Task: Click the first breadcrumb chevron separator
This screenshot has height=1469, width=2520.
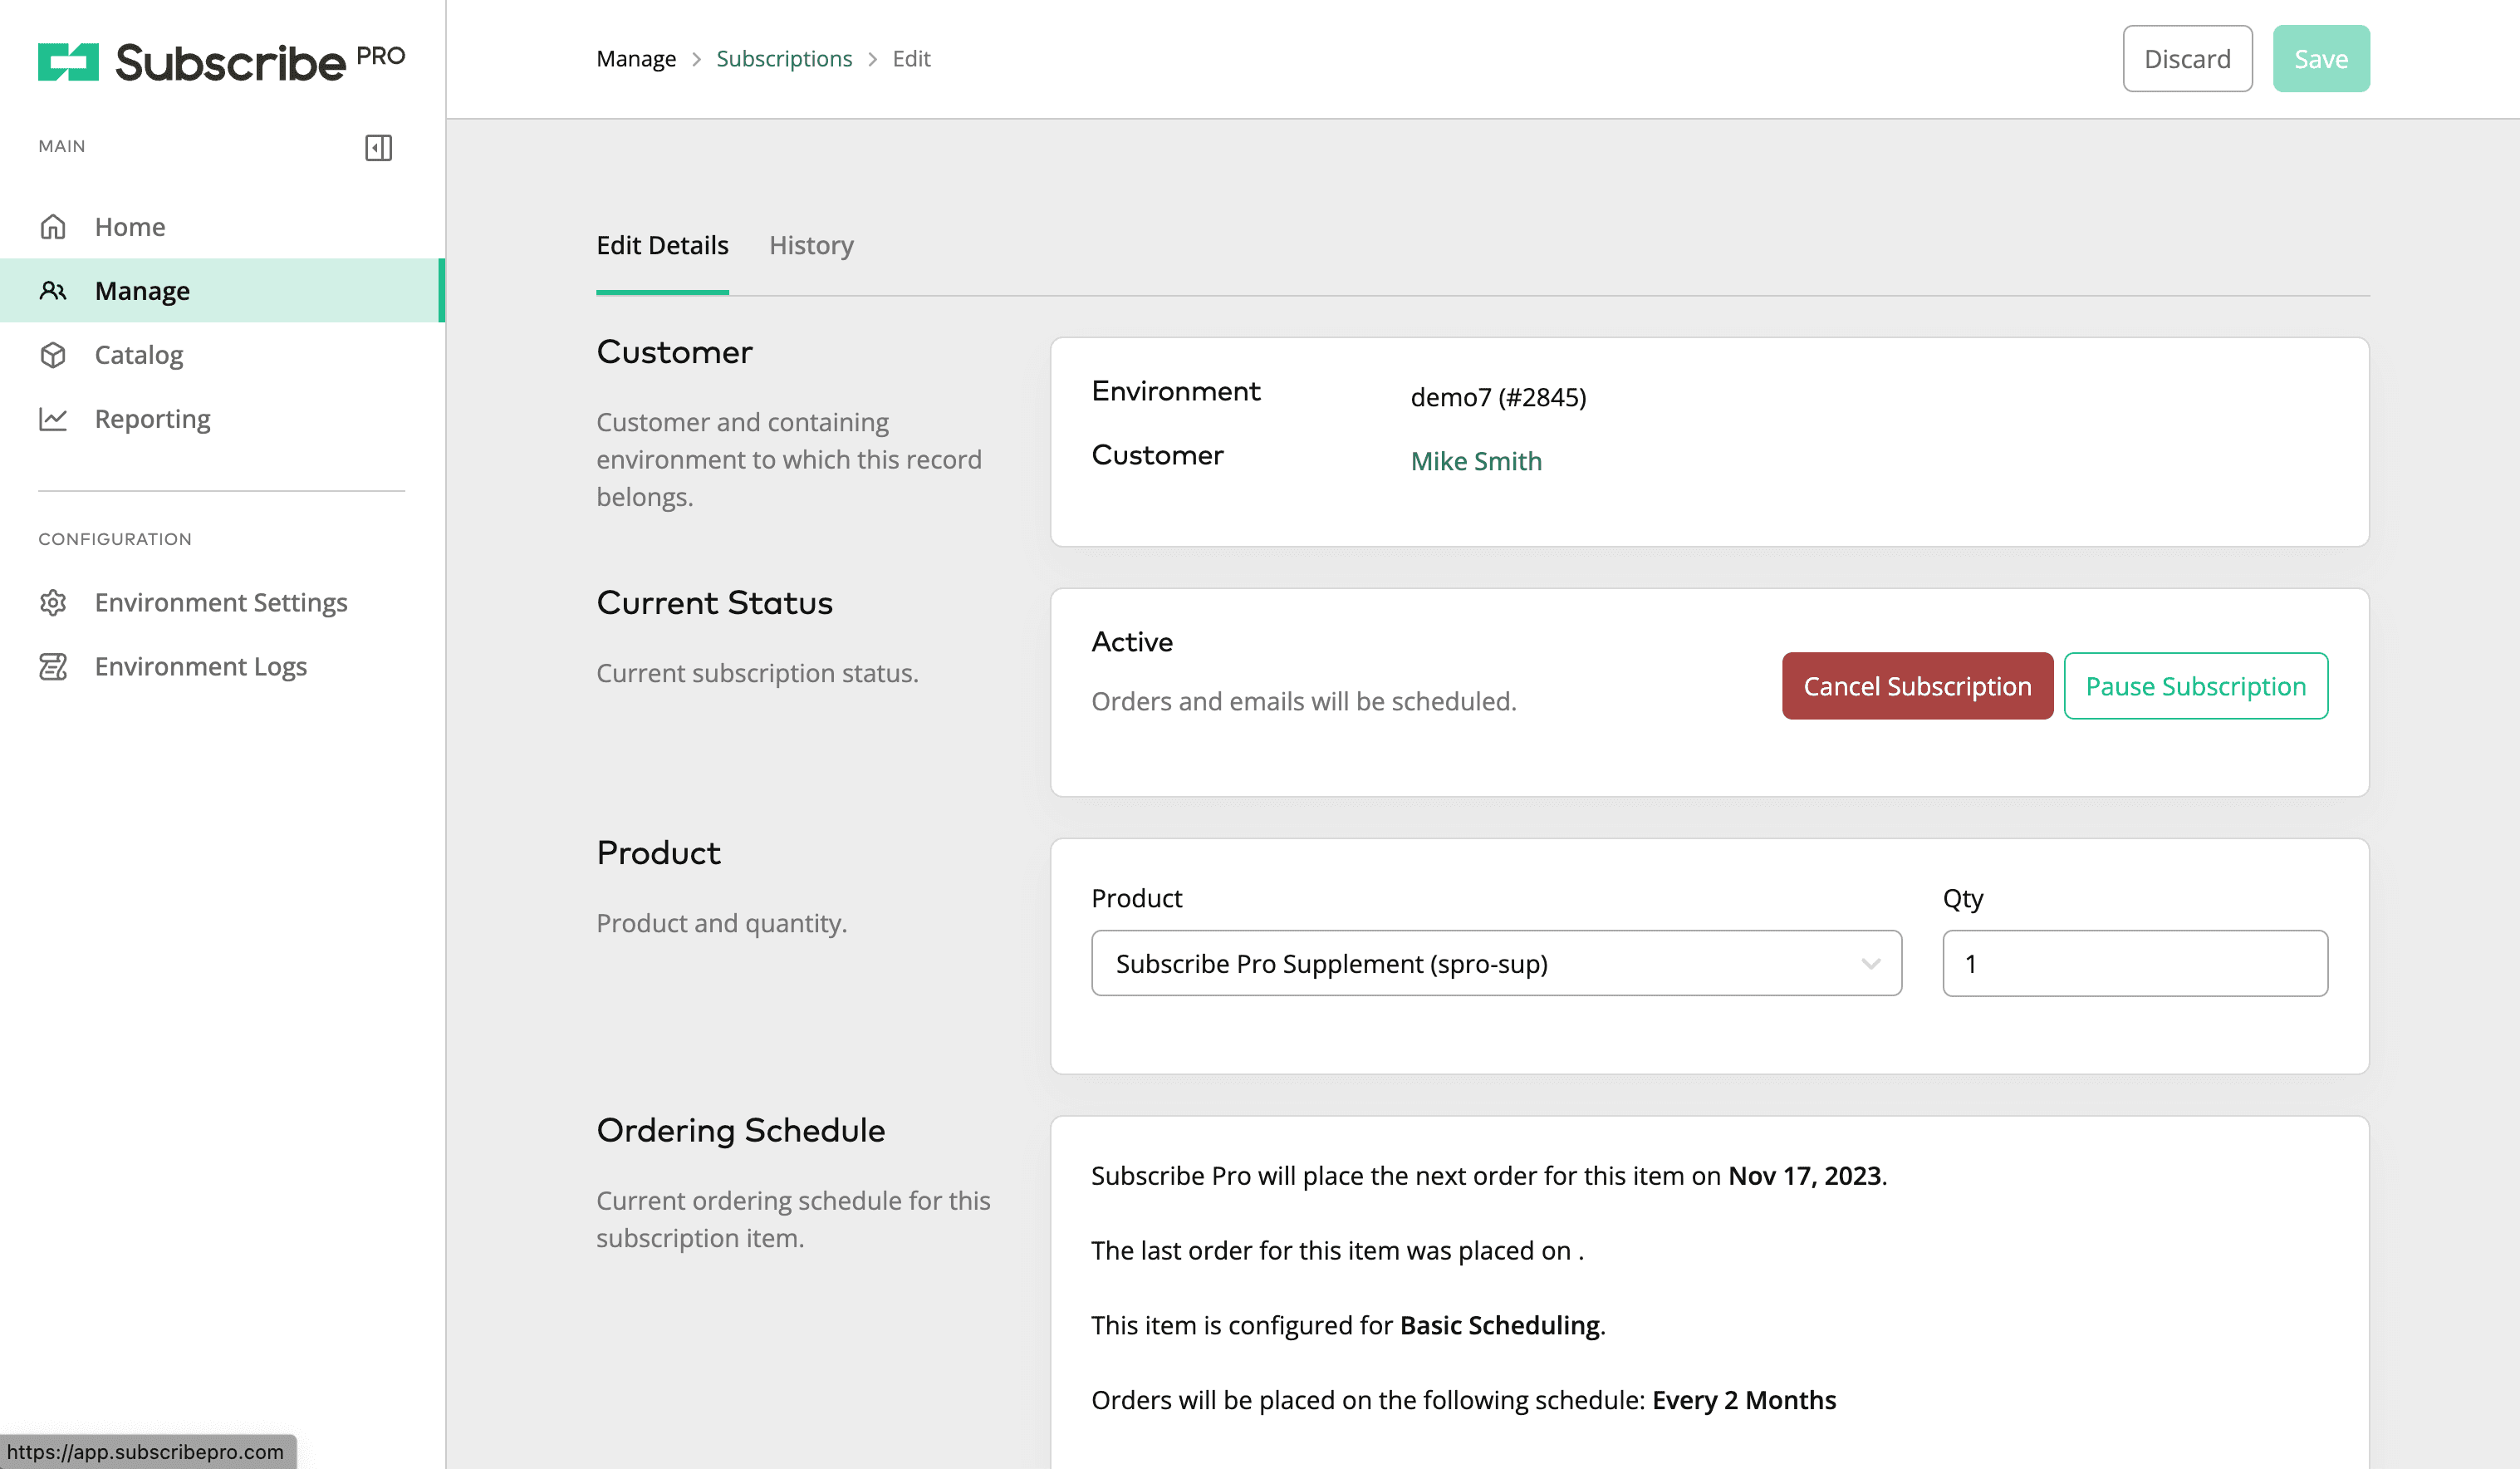Action: [x=696, y=59]
